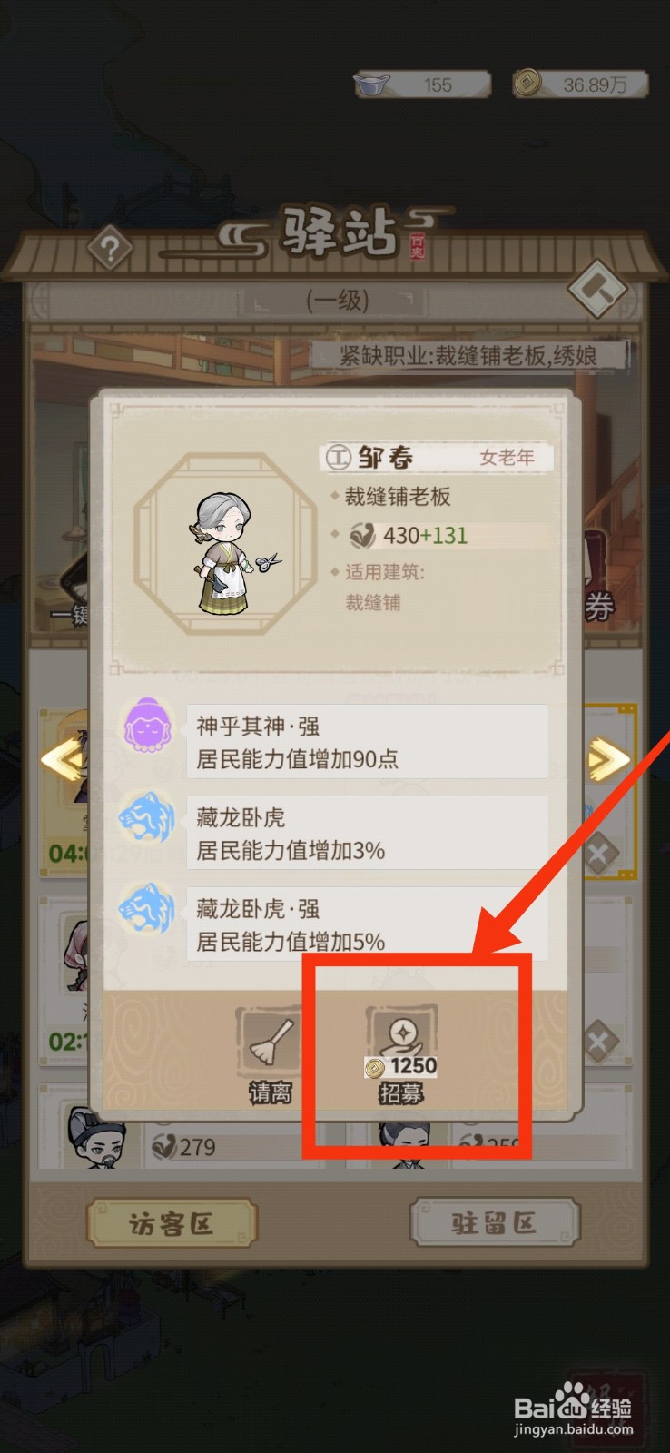Tap the lower X on visitor row
This screenshot has width=670, height=1453.
pos(598,1043)
